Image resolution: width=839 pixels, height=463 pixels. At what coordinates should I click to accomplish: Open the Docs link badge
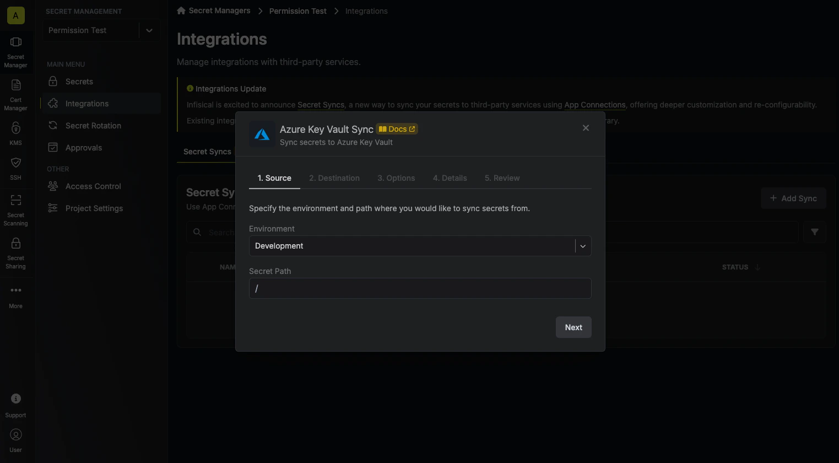click(397, 129)
